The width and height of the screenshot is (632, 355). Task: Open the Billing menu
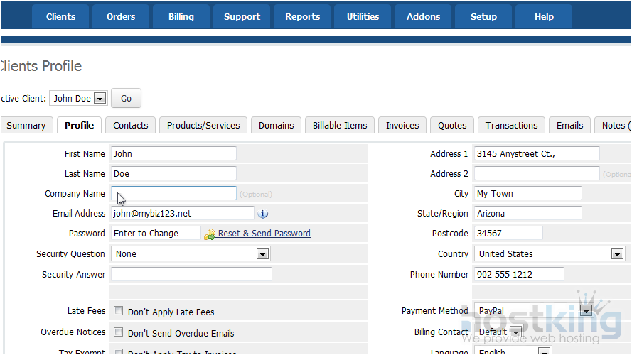click(181, 17)
